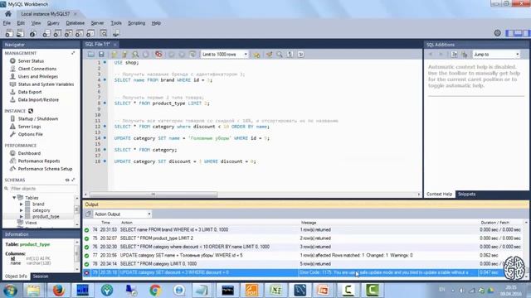Screen dimensions: 531x298
Task: Close the SQL File 11 tab
Action: click(115, 44)
